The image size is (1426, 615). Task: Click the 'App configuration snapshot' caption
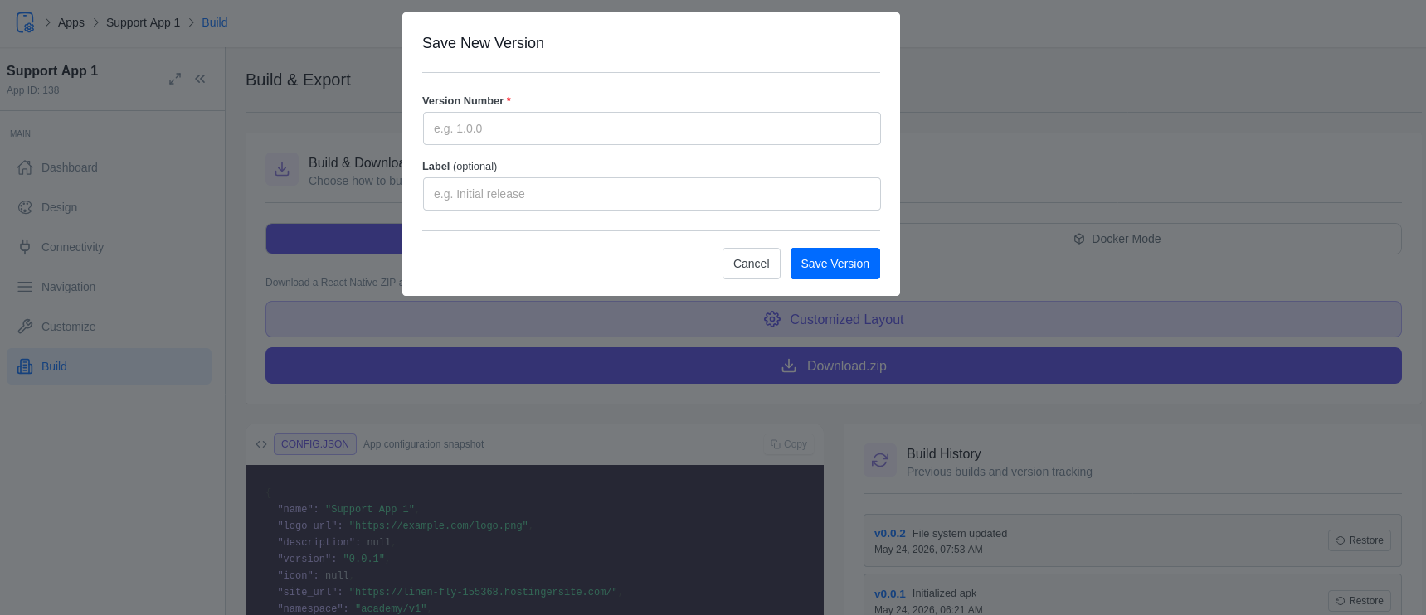click(423, 444)
